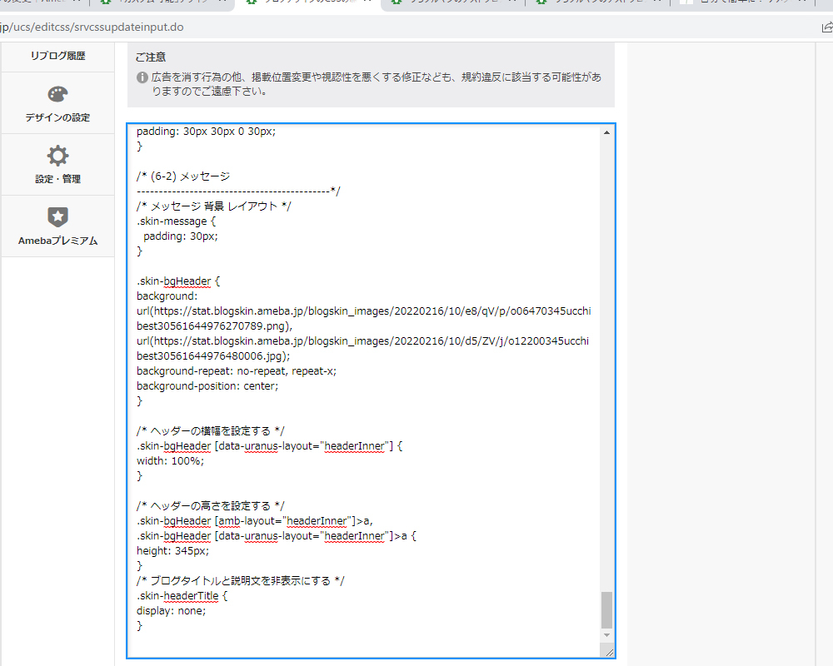The height and width of the screenshot is (666, 833).
Task: Switch to the rightmost browser tab
Action: point(741,3)
